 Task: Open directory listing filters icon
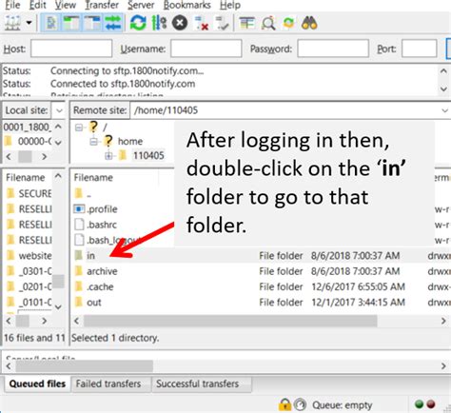point(247,23)
